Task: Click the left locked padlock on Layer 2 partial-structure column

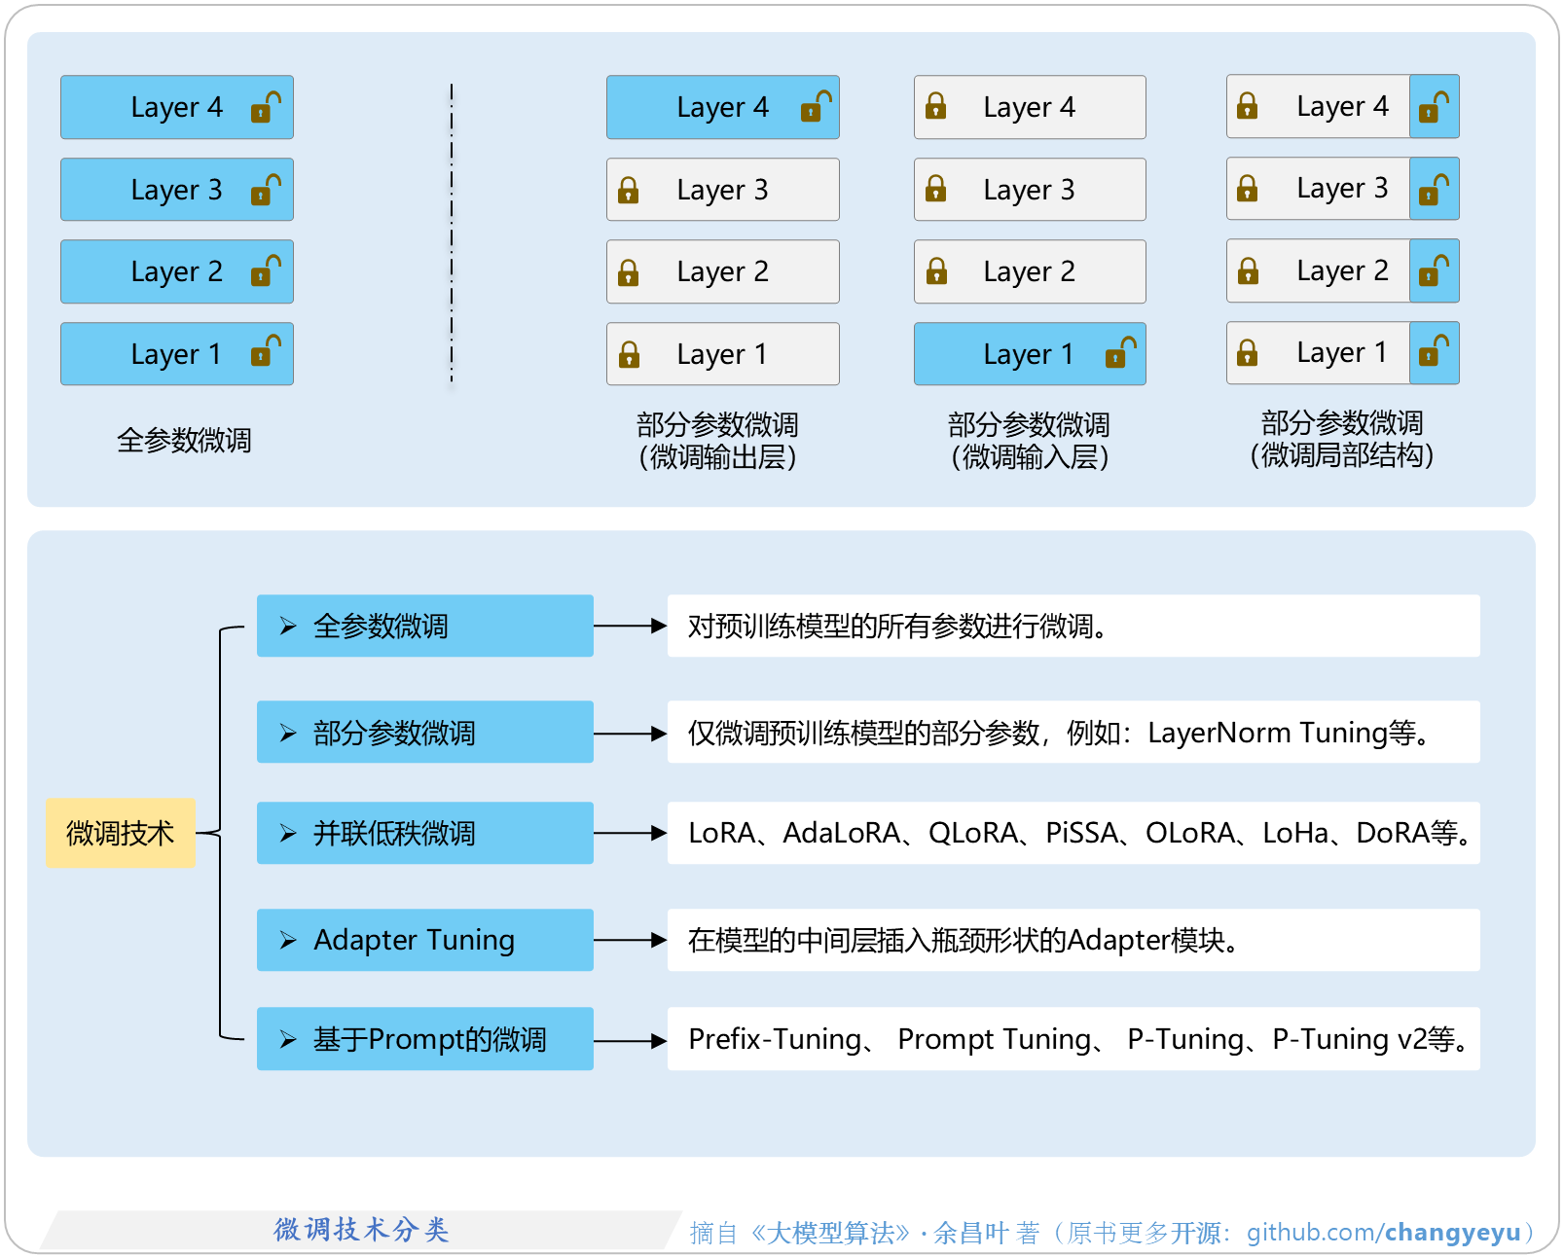Action: (x=1247, y=271)
